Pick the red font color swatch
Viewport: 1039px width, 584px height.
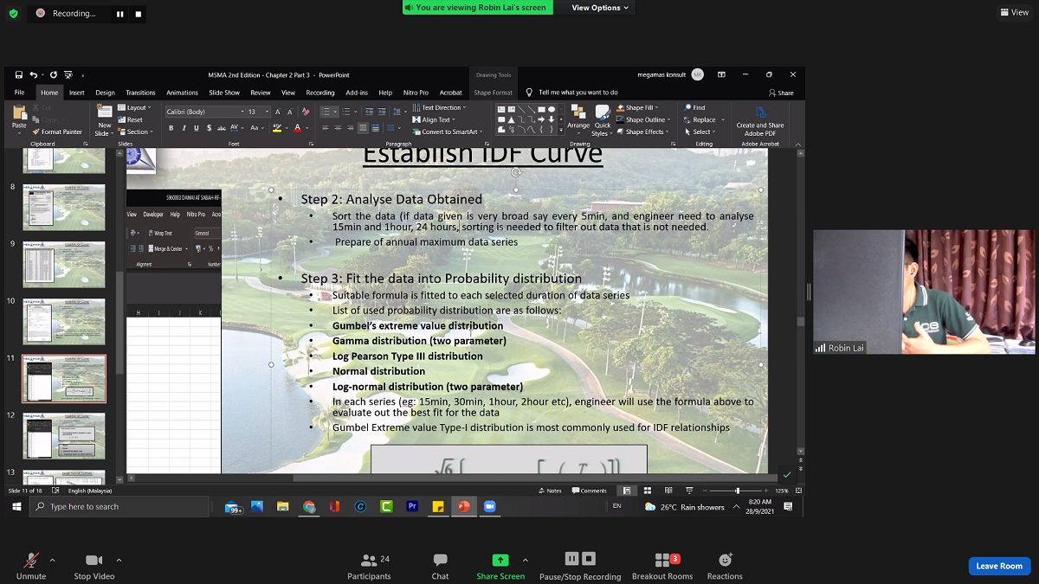(x=297, y=128)
